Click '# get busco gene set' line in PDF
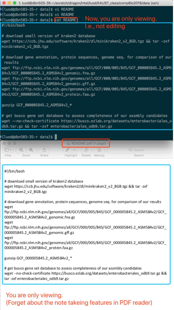 point(73,268)
